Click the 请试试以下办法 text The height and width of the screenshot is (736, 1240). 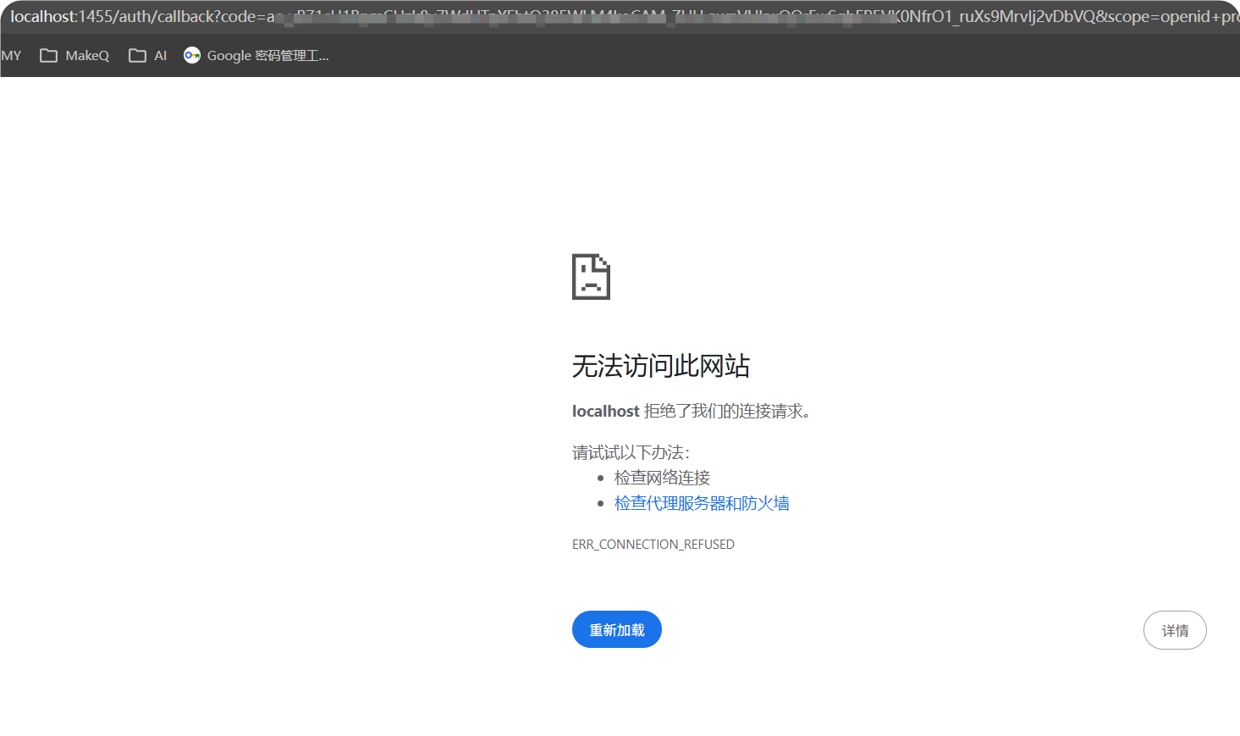(631, 452)
